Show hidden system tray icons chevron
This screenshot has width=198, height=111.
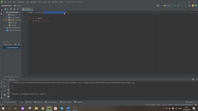[164, 108]
